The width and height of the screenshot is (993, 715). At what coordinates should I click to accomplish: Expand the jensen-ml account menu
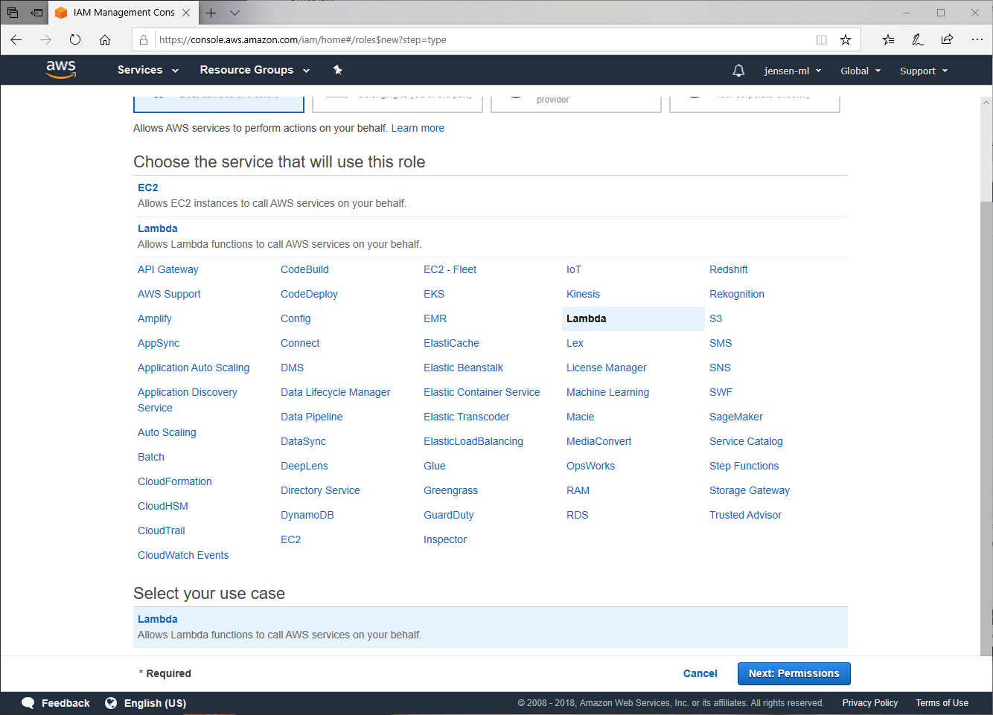792,71
